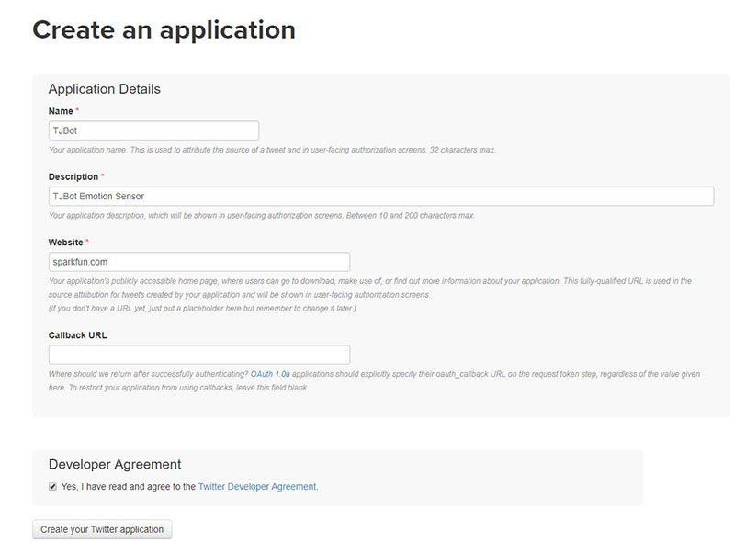Open the OAuth 1.0a link

[x=270, y=374]
